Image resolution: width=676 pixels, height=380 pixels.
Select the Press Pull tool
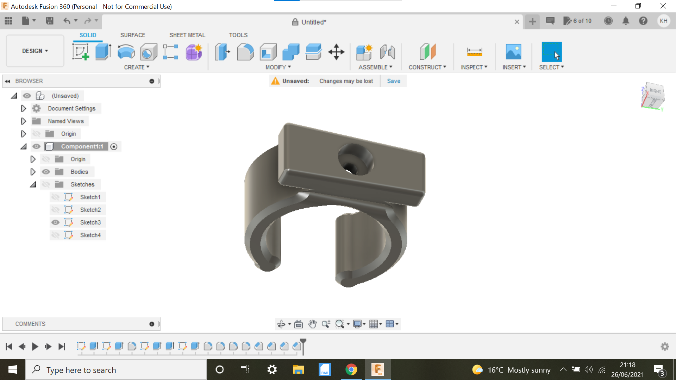click(222, 52)
